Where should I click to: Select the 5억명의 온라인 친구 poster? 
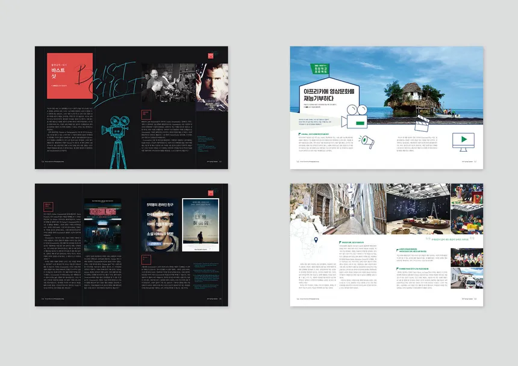[x=160, y=225]
